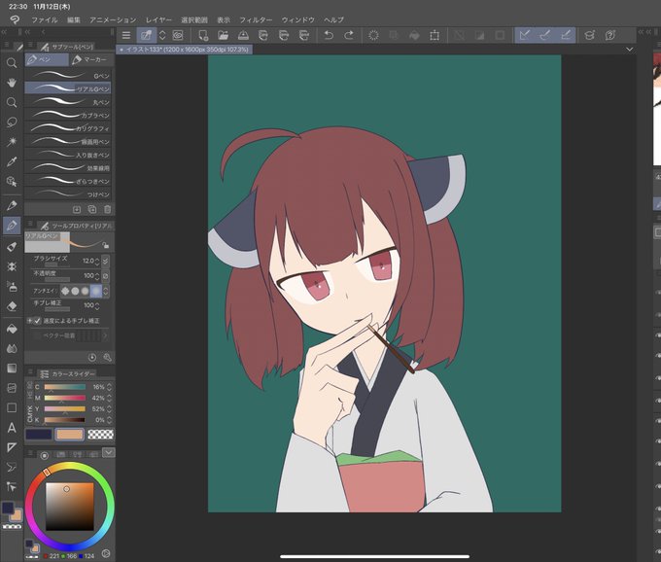
Task: Click the Undo arrow in command bar
Action: coord(329,35)
